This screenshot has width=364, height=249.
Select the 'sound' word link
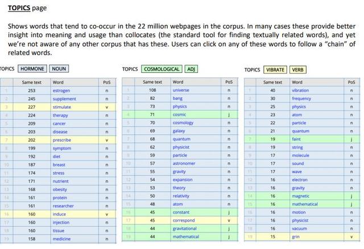(298, 164)
